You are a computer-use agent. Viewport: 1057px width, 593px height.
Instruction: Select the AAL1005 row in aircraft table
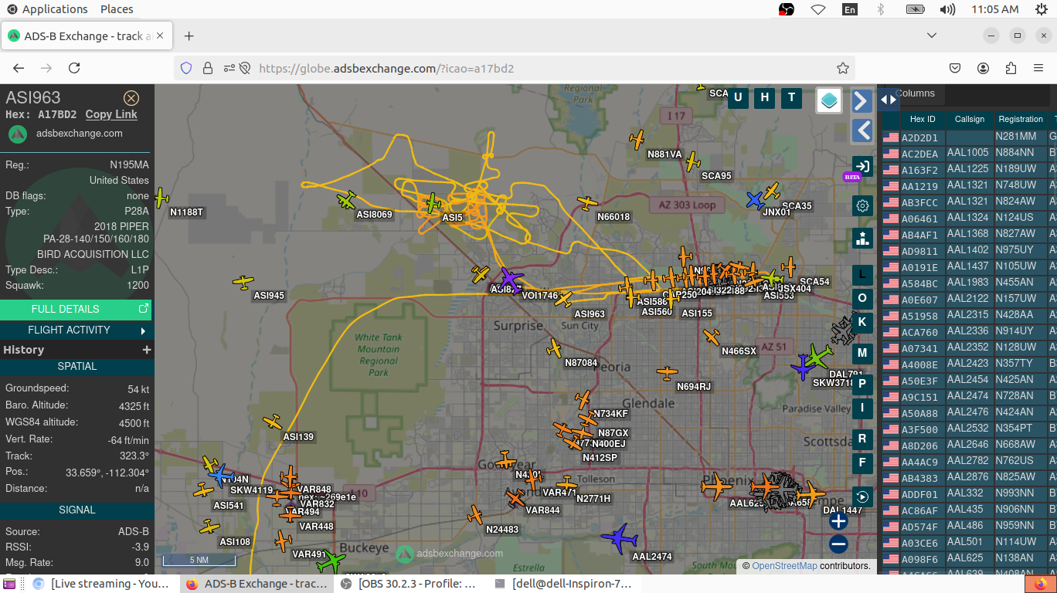969,153
